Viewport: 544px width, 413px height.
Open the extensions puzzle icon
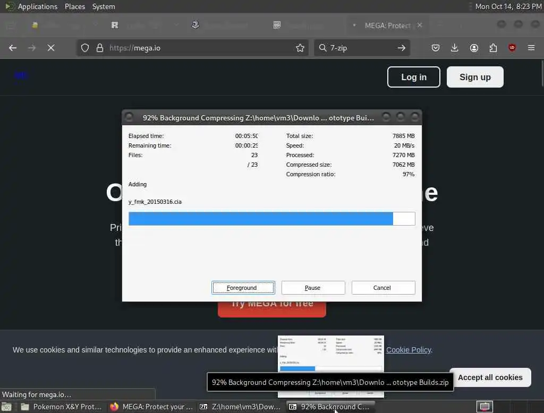point(493,48)
